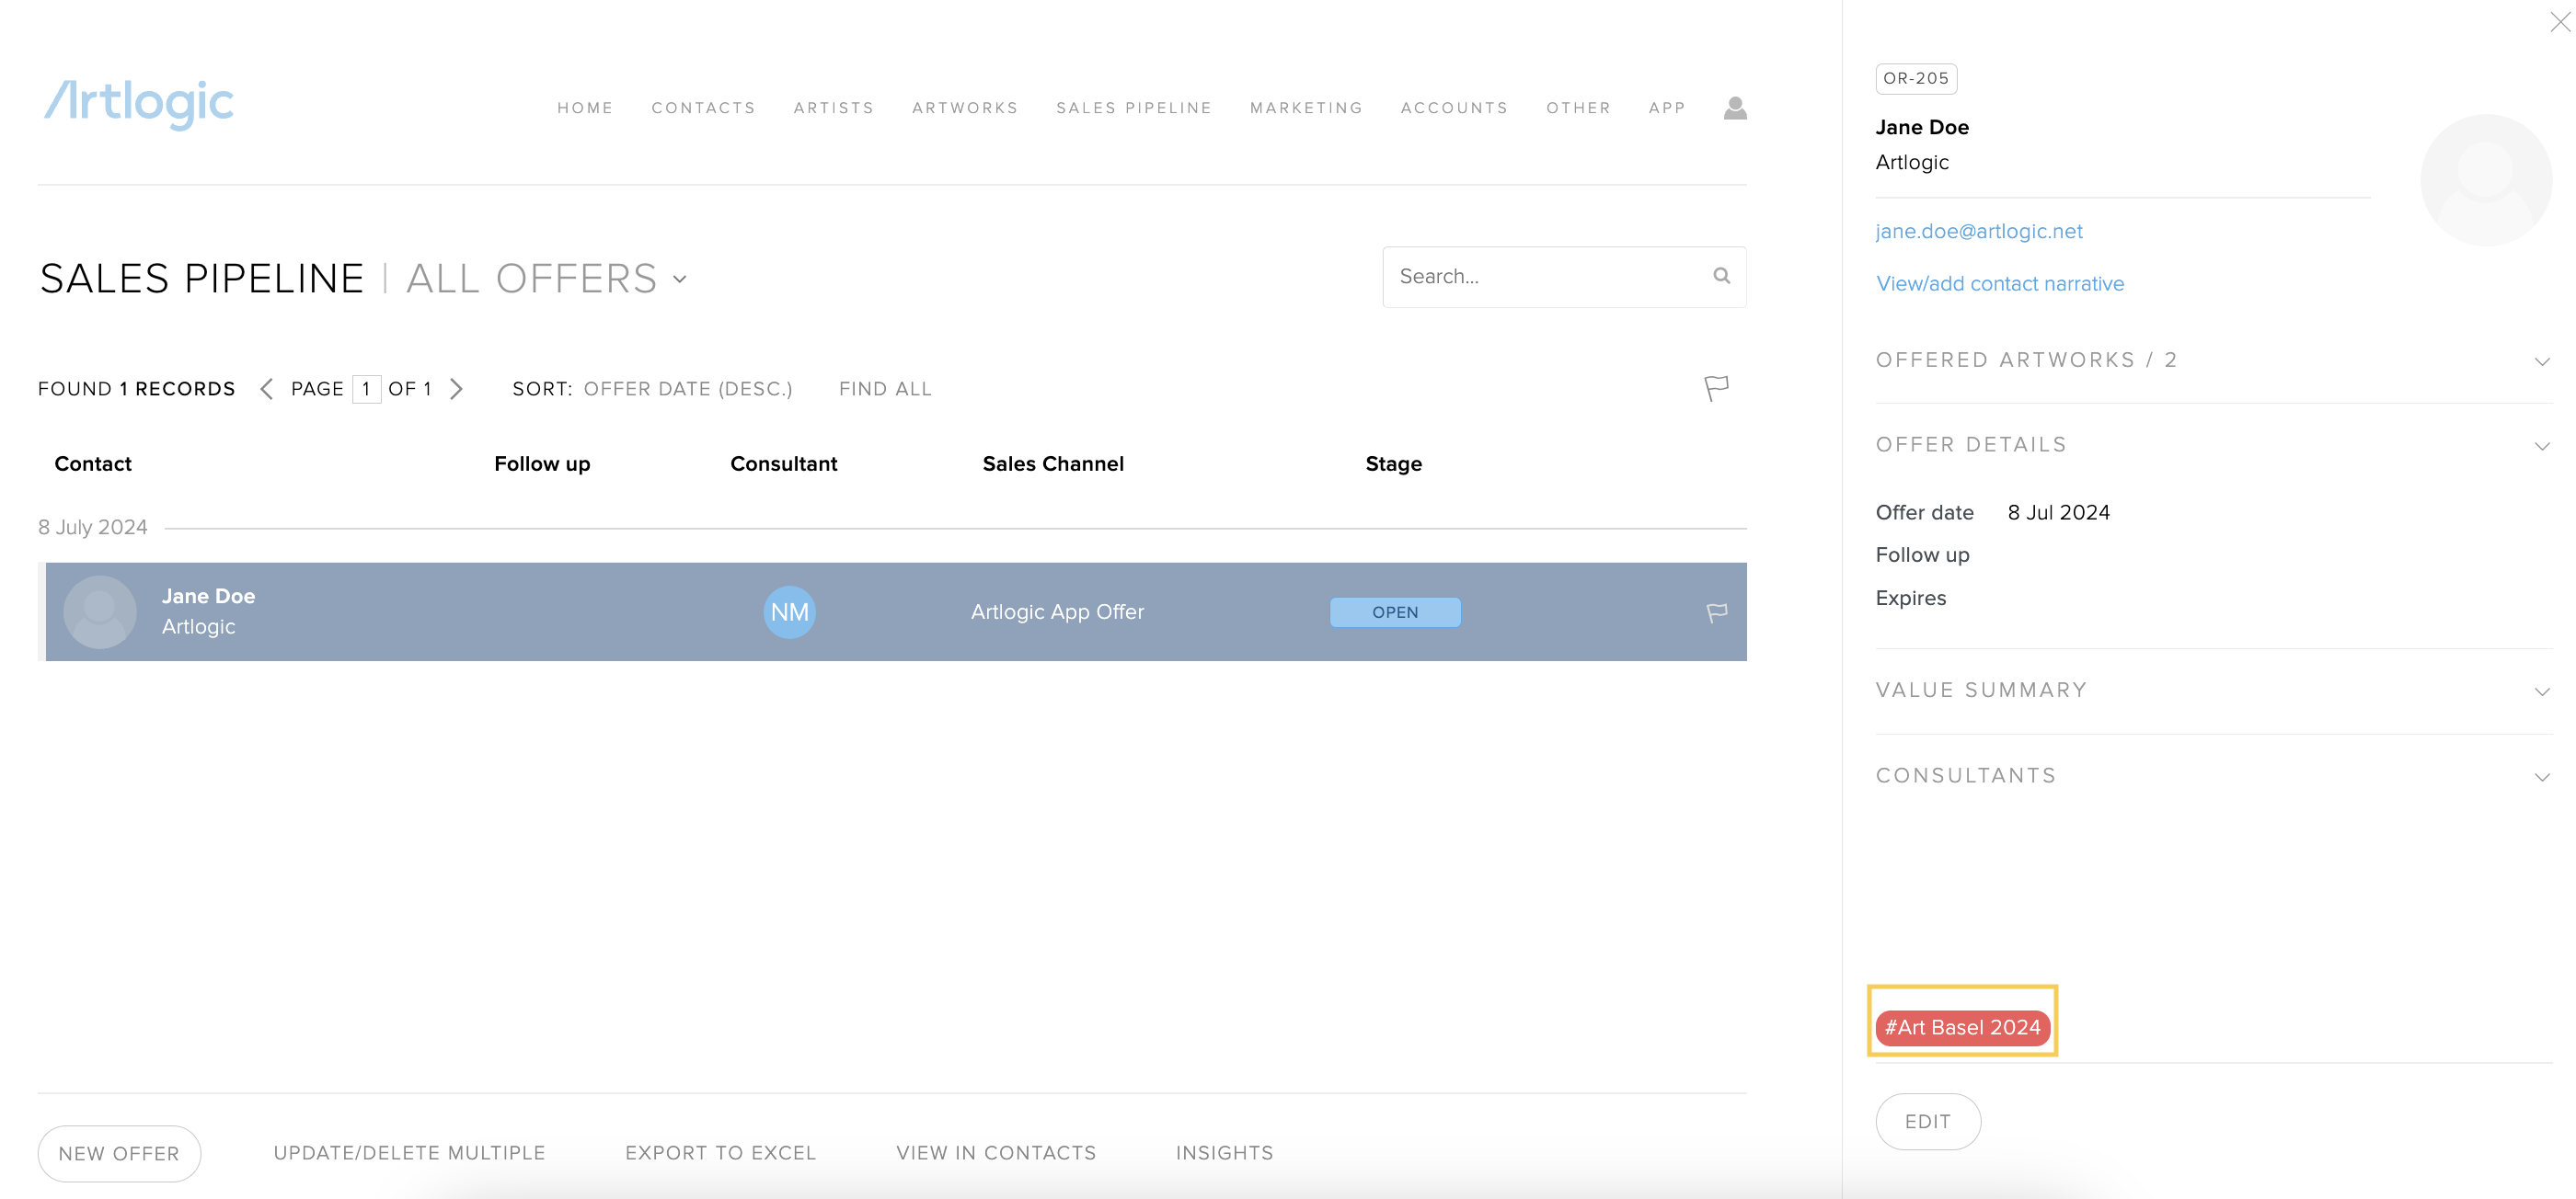Viewport: 2576px width, 1199px height.
Task: Open Insights
Action: point(1224,1153)
